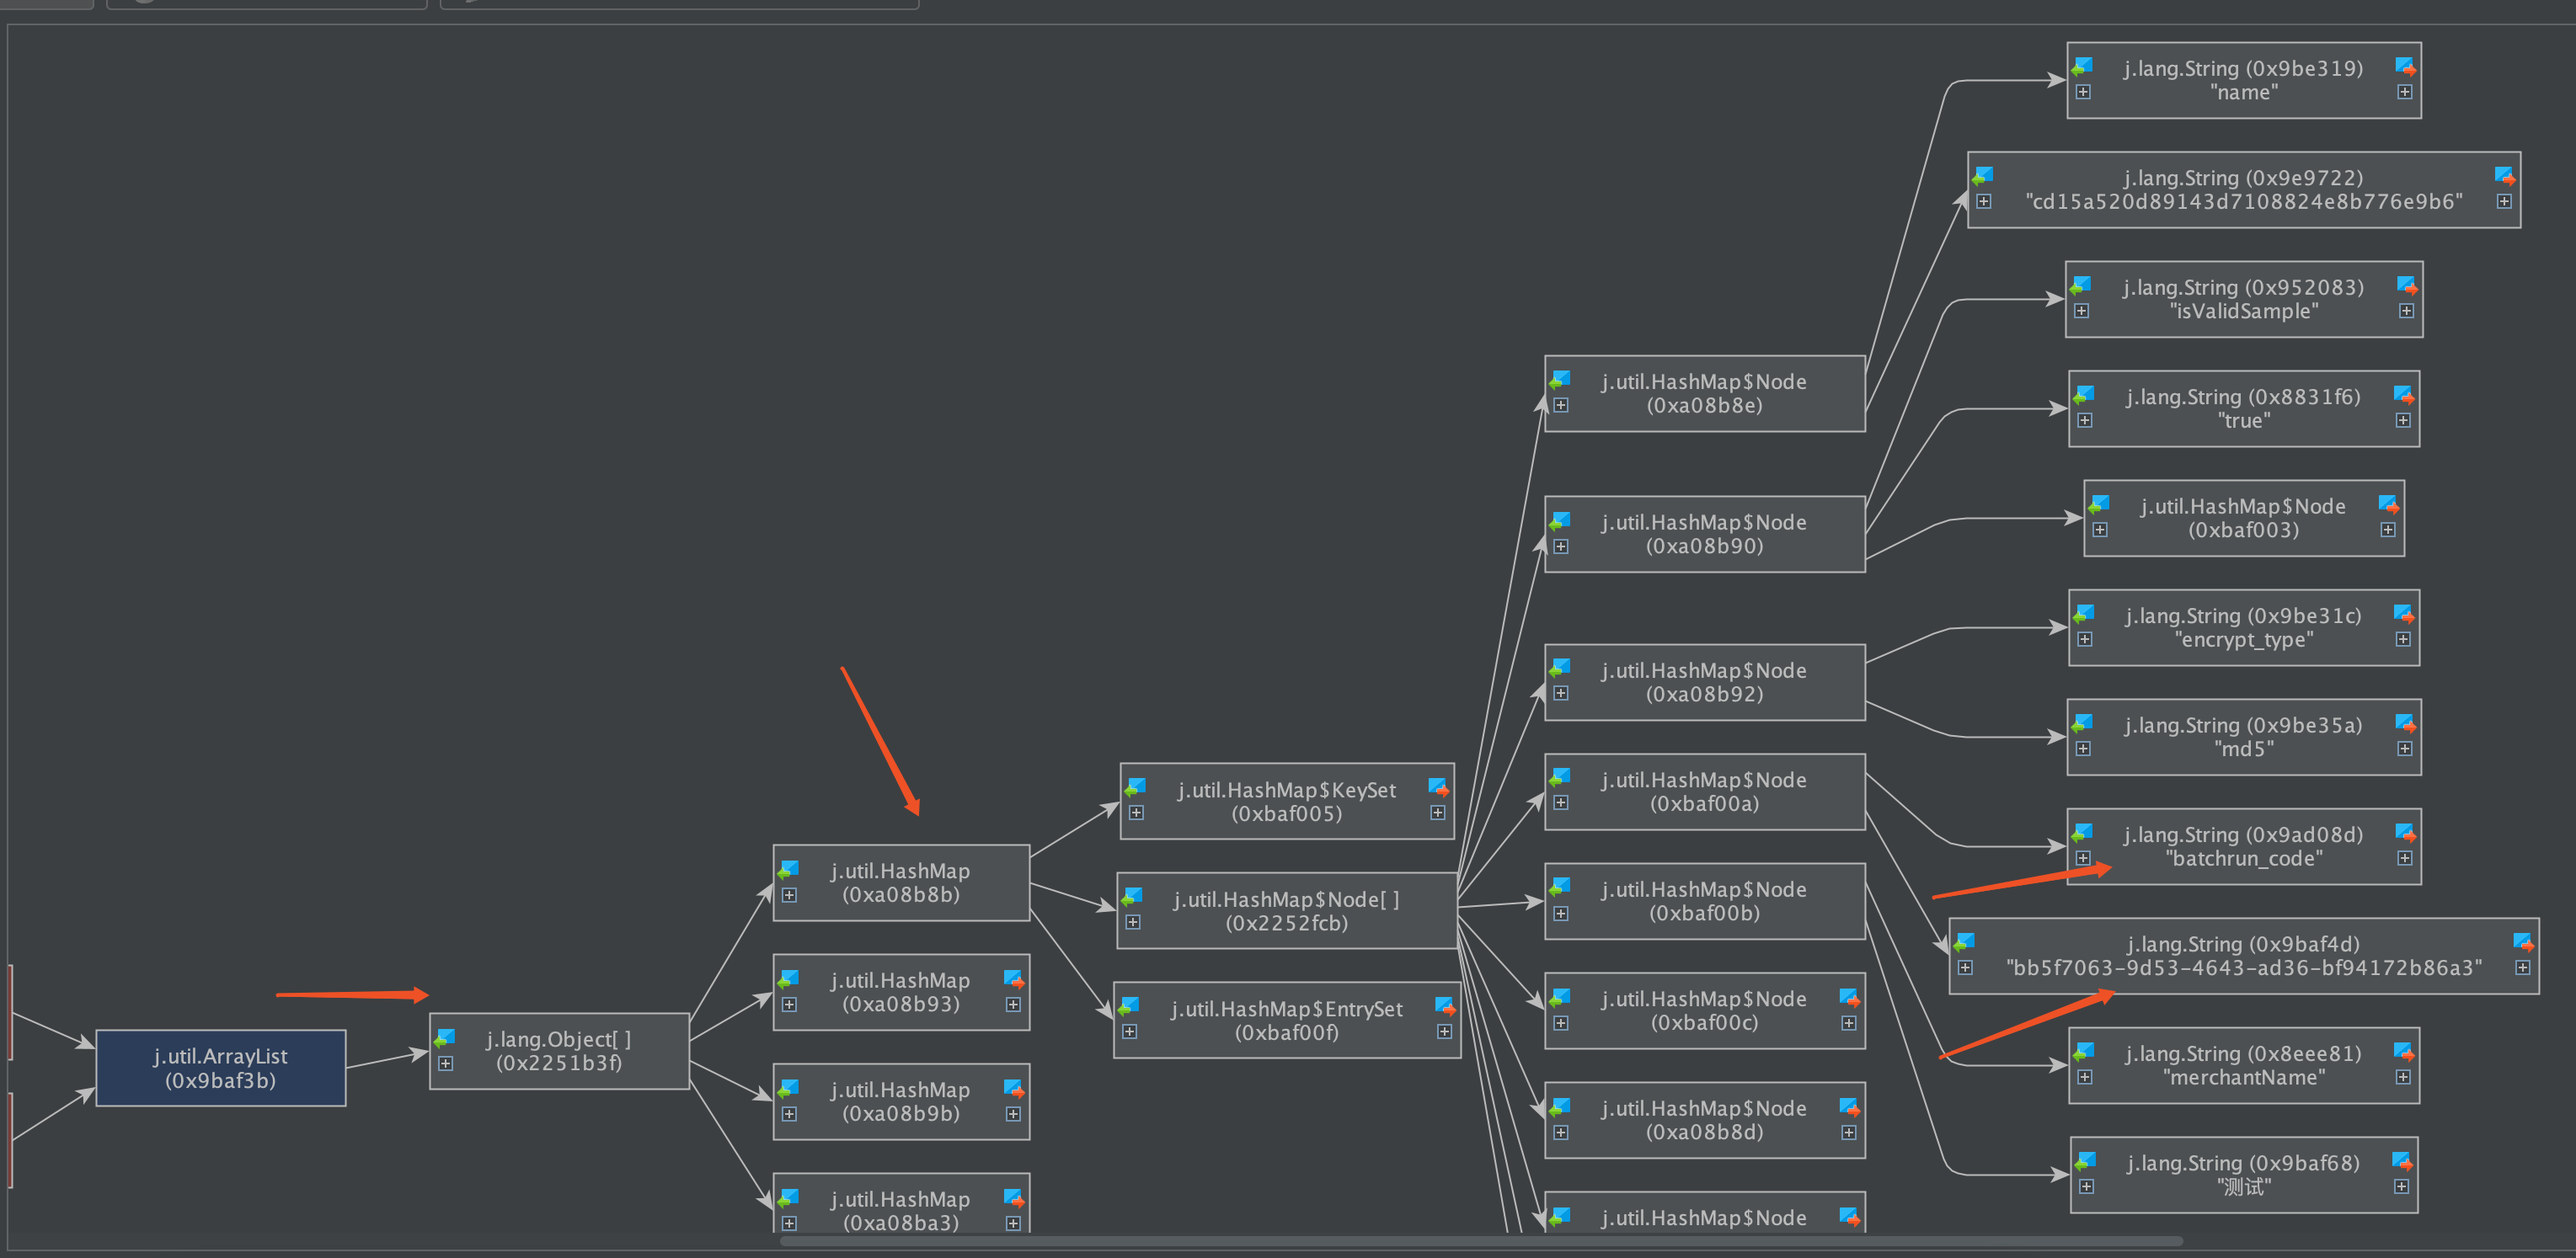Expand outgoing plus on String "bb5f7063-9d53..."
The image size is (2576, 1258).
pyautogui.click(x=2523, y=967)
